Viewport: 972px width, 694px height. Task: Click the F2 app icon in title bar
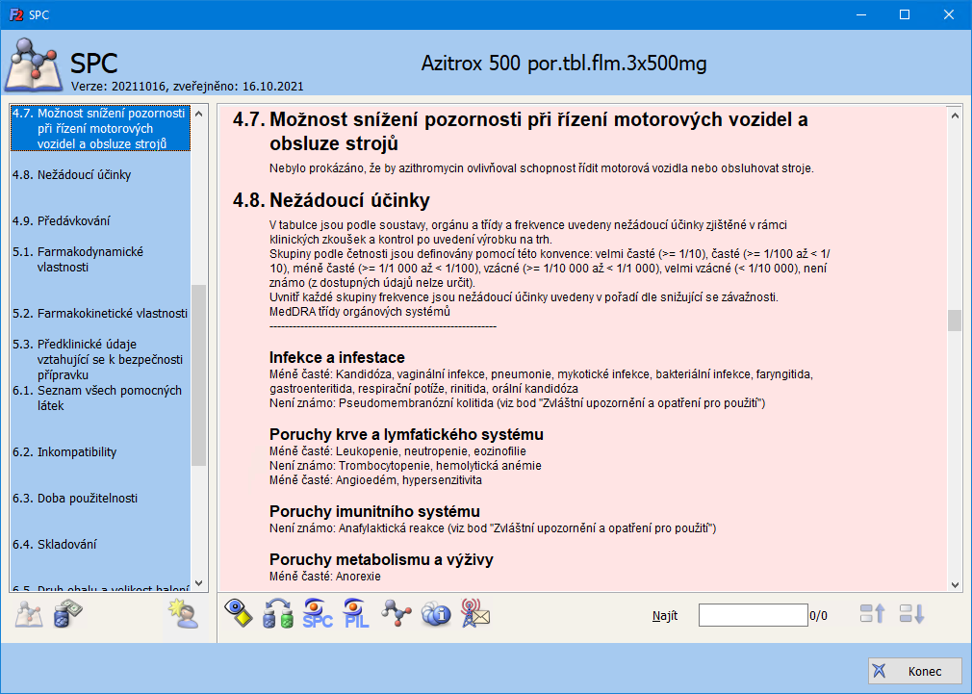[x=15, y=14]
